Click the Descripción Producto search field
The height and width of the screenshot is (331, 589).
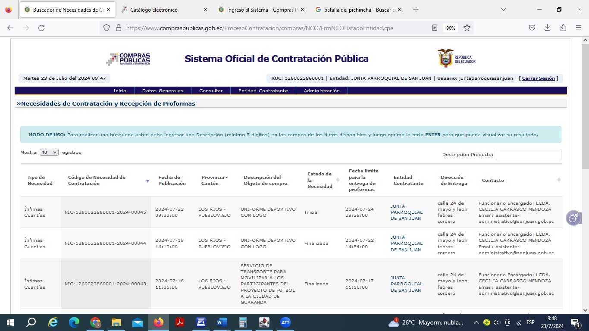point(528,155)
